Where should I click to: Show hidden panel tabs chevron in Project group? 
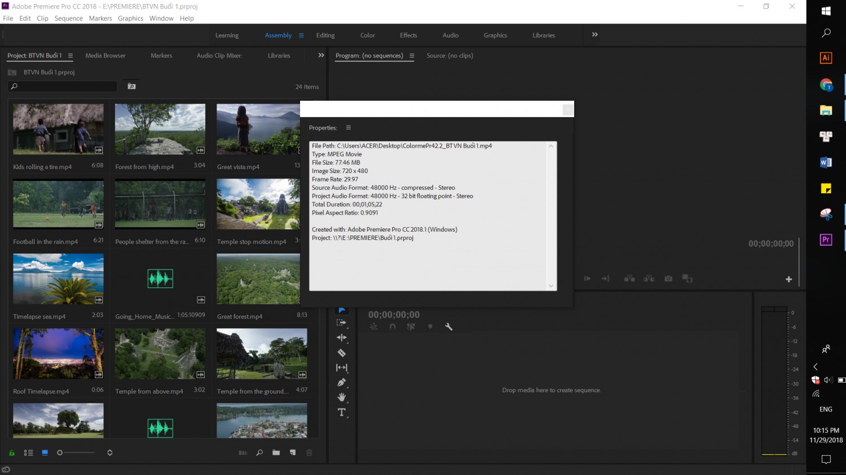coord(321,55)
